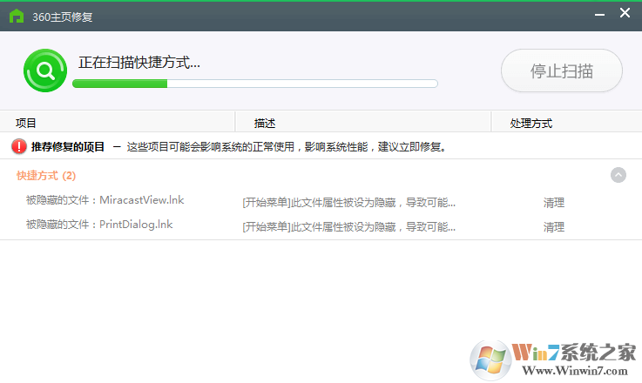Click the green magnifier scan icon
The image size is (642, 383).
pyautogui.click(x=45, y=71)
